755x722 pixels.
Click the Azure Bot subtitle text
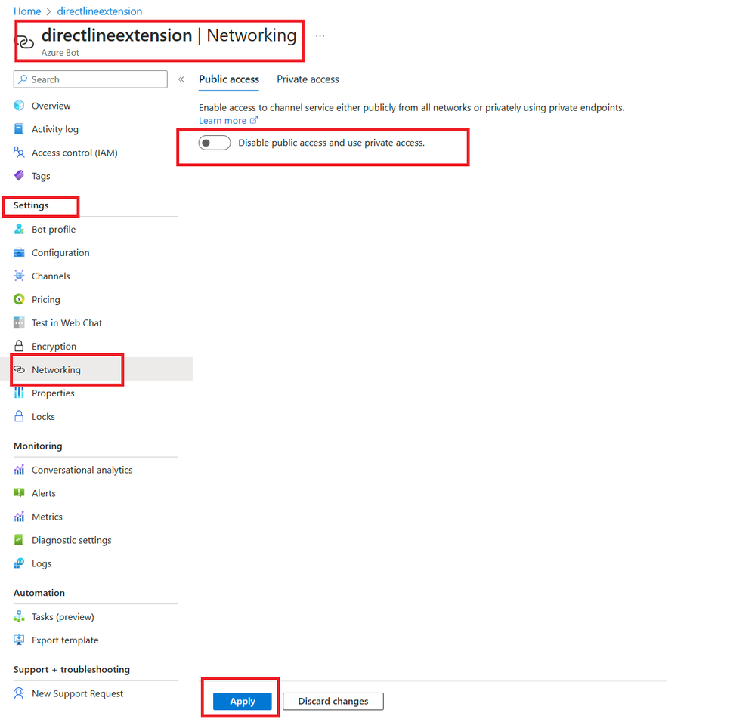tap(60, 52)
